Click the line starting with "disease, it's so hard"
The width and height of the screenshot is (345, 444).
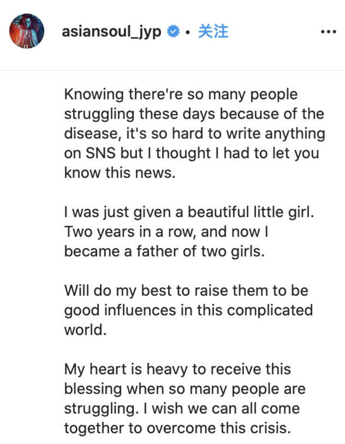[194, 134]
